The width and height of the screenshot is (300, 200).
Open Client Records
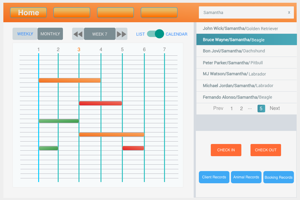[214, 177]
